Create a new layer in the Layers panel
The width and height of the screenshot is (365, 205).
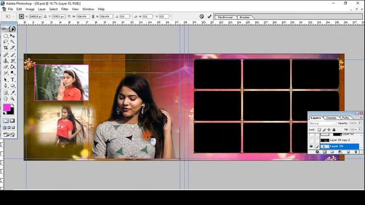click(x=348, y=152)
